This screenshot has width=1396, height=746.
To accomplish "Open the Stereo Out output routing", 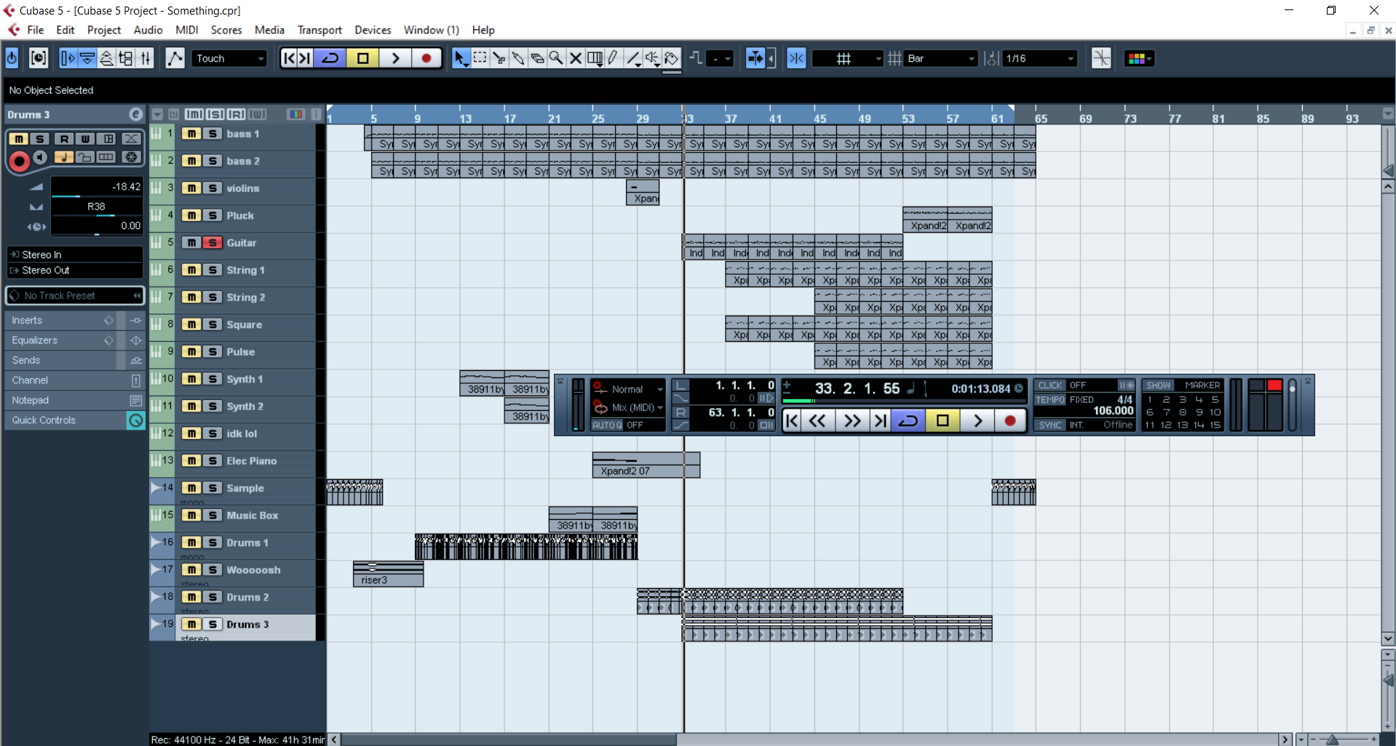I will (75, 270).
